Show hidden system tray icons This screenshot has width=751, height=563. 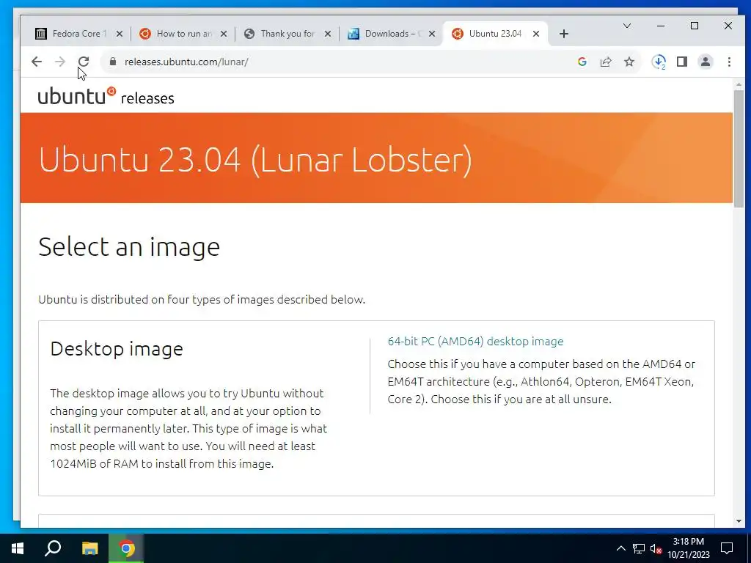point(620,548)
